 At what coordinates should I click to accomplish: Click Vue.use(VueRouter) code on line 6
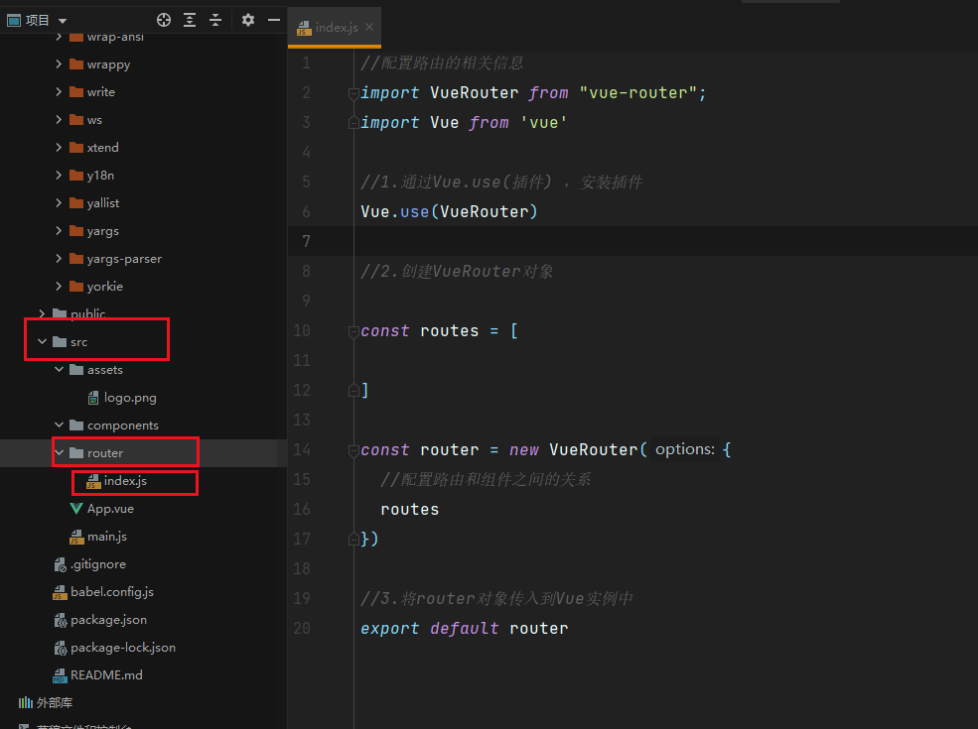[449, 212]
